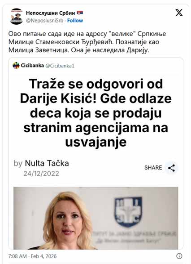
Task: Open the @NeposlusniSrb handle link
Action: (45, 21)
